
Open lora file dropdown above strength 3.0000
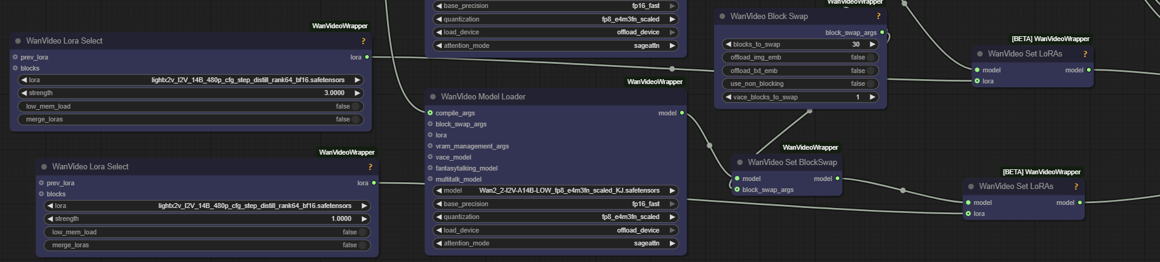[191, 80]
